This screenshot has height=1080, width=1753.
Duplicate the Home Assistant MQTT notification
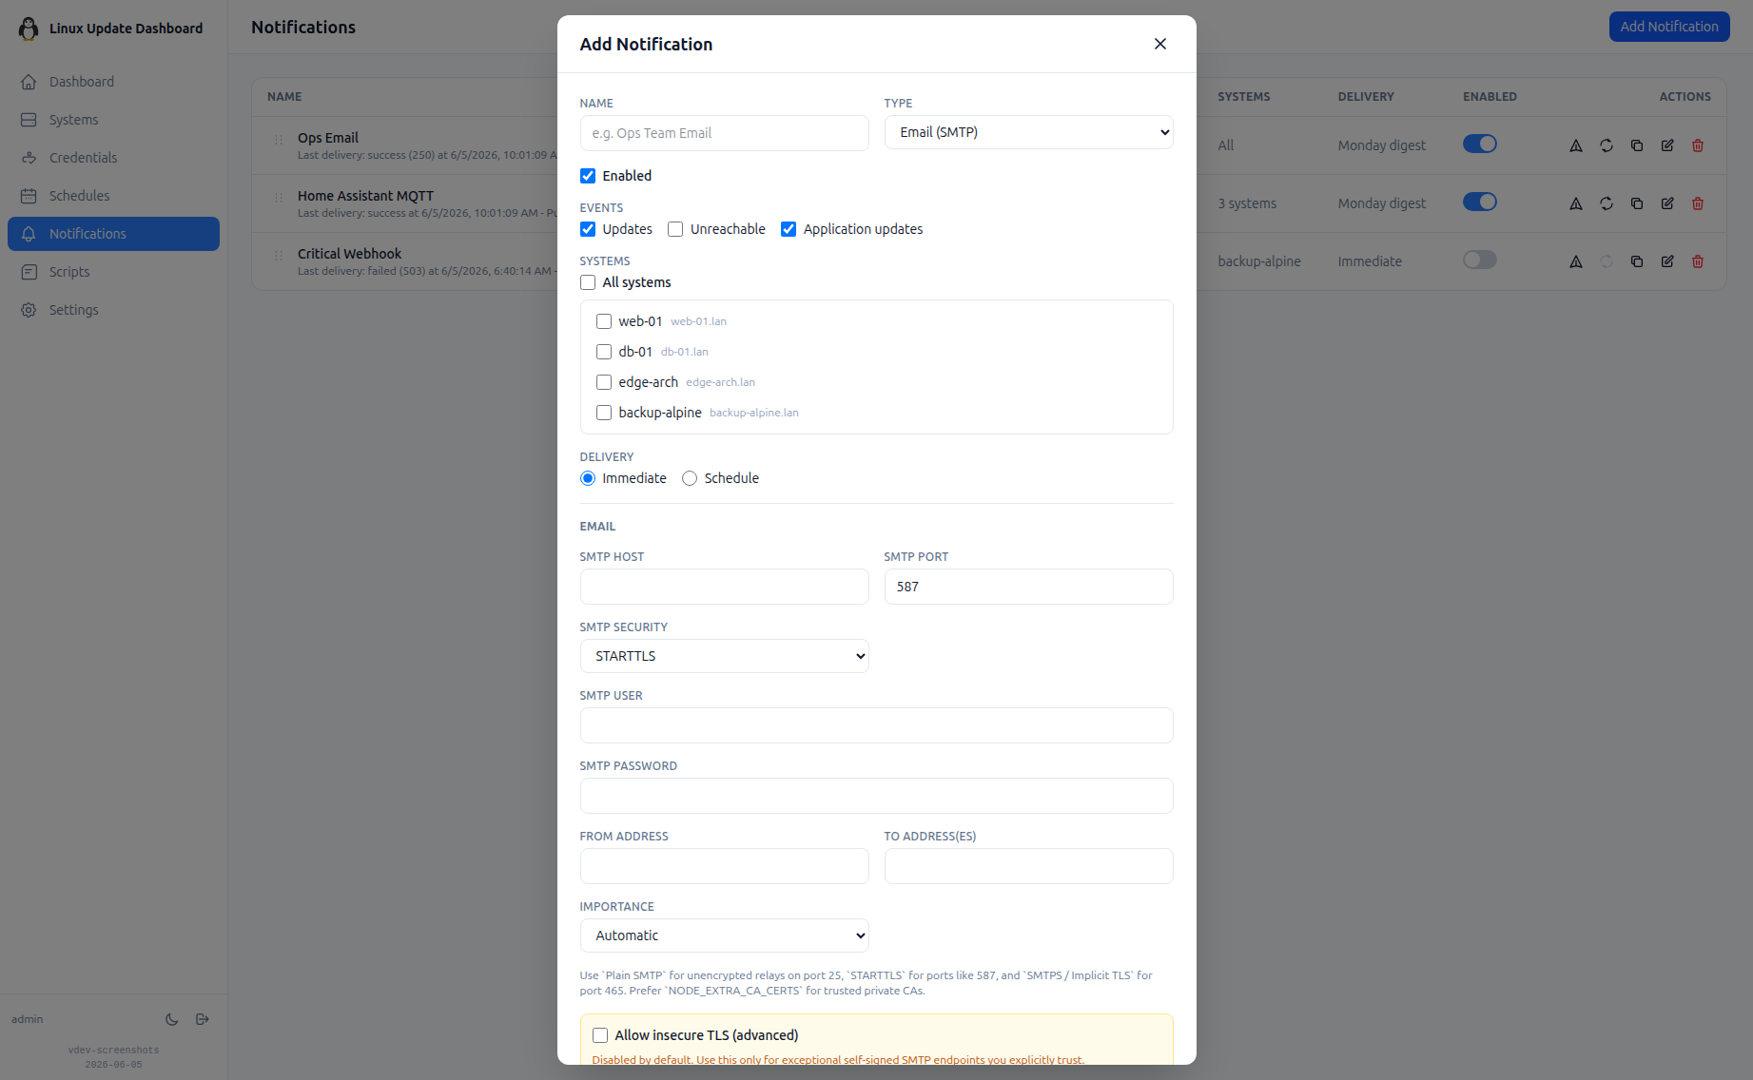(x=1637, y=203)
